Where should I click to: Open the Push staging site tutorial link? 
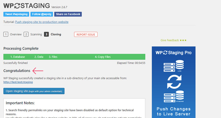[x=42, y=22]
